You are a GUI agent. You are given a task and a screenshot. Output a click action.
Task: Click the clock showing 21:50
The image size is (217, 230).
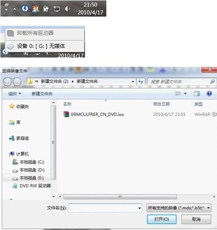90,5
